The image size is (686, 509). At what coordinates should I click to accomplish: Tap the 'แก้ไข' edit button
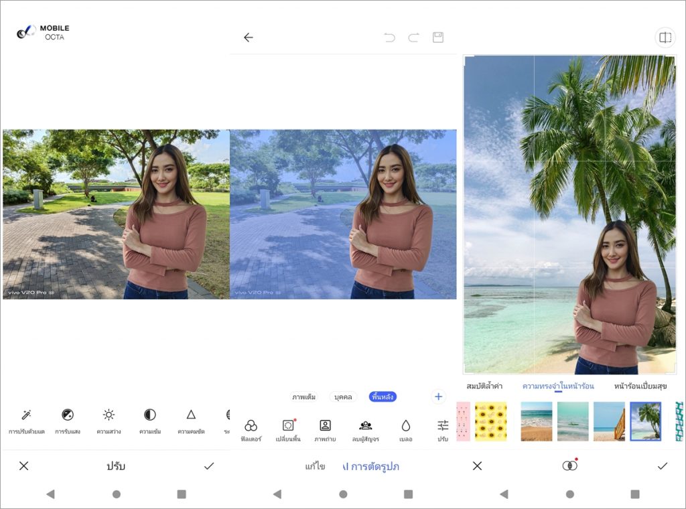315,466
